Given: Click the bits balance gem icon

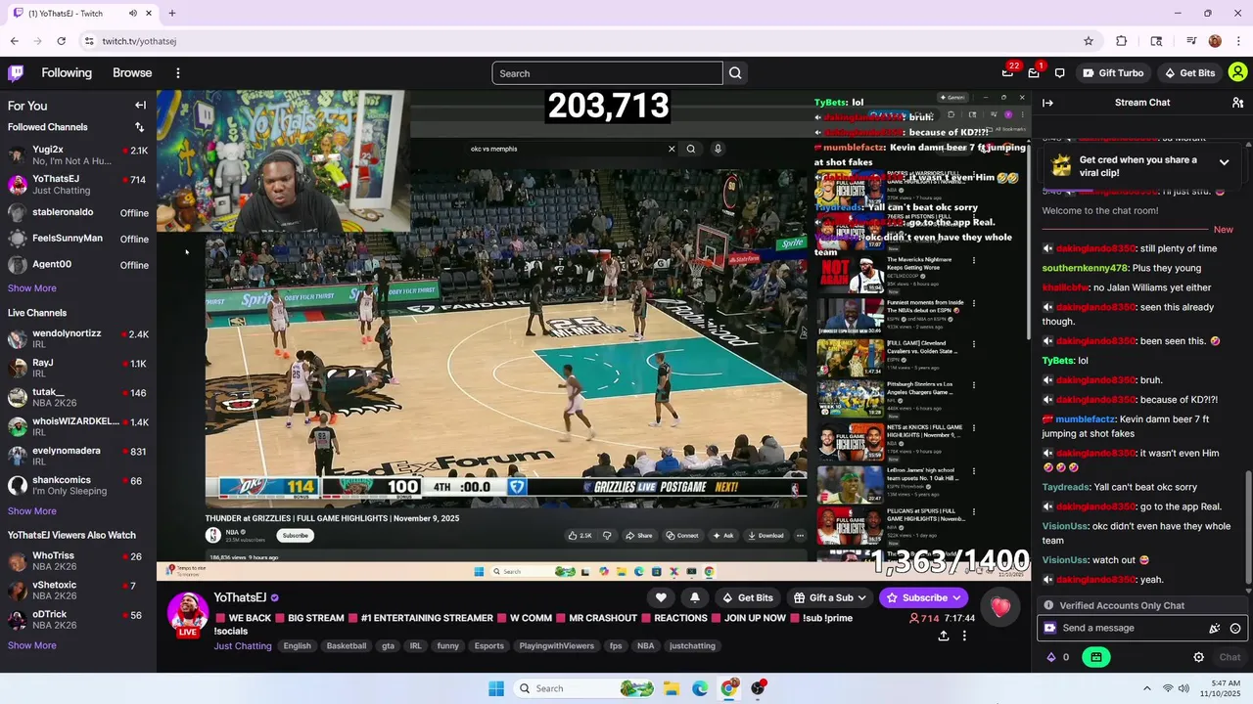Looking at the screenshot, I should coord(1051,657).
